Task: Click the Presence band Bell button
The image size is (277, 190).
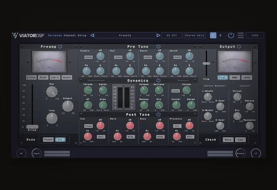Action: pyautogui.click(x=190, y=137)
